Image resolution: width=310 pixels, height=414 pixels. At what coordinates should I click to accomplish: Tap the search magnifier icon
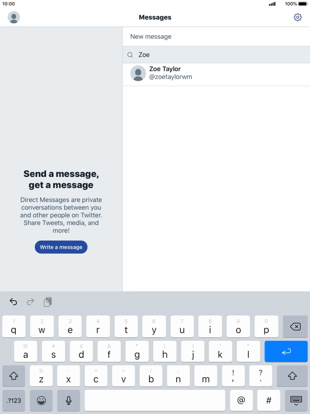tap(130, 55)
